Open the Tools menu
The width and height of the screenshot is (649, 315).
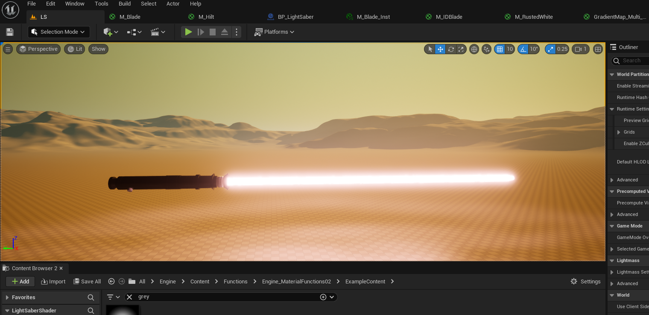[x=102, y=4]
